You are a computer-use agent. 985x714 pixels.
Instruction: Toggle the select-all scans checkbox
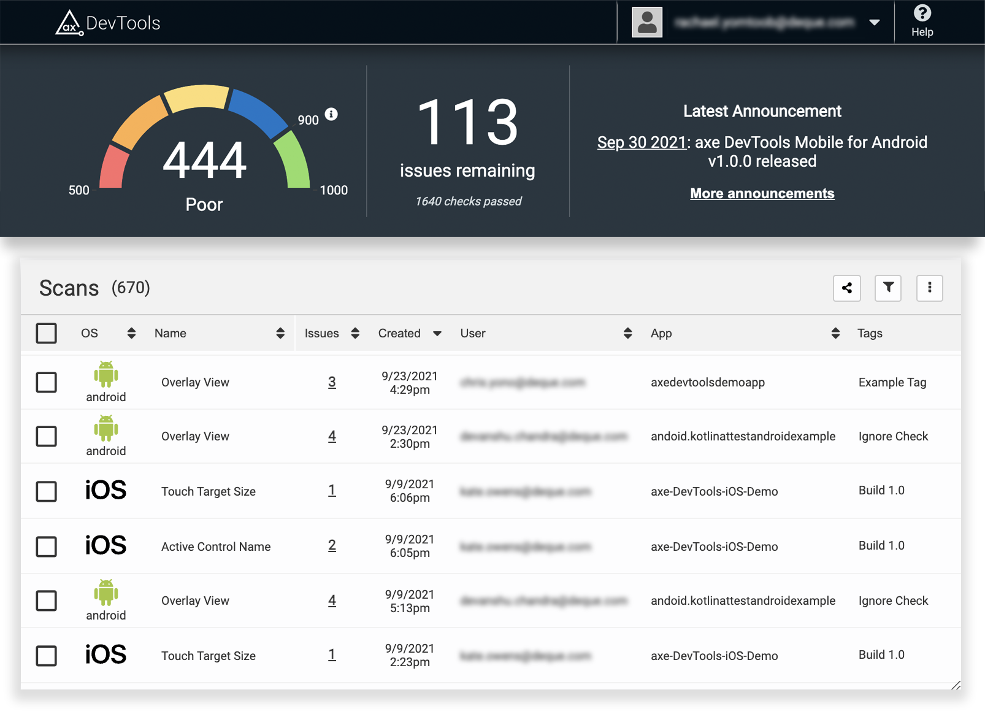tap(47, 333)
